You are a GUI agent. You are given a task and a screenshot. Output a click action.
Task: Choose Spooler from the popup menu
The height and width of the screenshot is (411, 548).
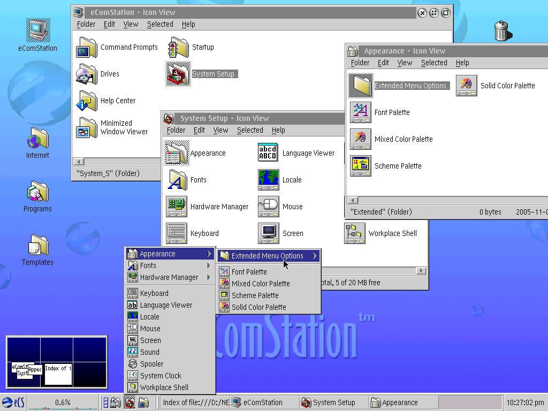pos(170,364)
